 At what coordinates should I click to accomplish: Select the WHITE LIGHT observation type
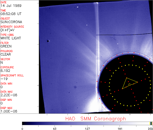coord(11,38)
